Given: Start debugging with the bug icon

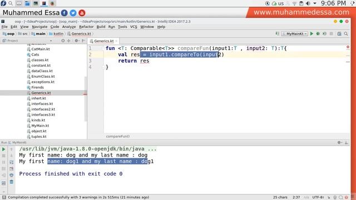Looking at the screenshot, I should 318,33.
